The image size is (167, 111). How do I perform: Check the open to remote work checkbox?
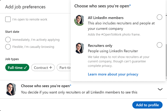pyautogui.click(x=8, y=19)
